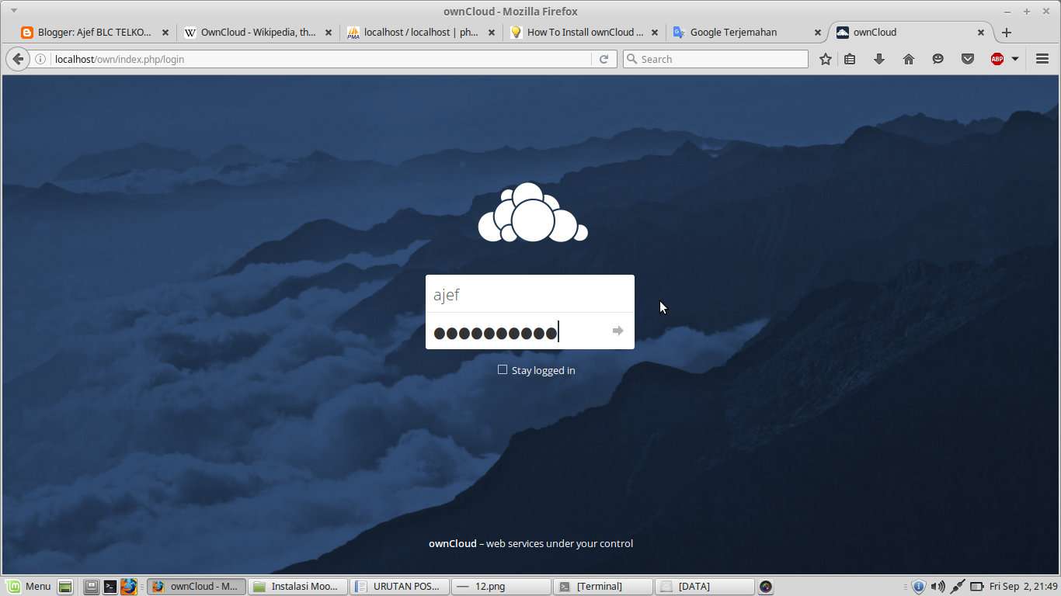Close the Google Terjemahan tab

click(818, 33)
